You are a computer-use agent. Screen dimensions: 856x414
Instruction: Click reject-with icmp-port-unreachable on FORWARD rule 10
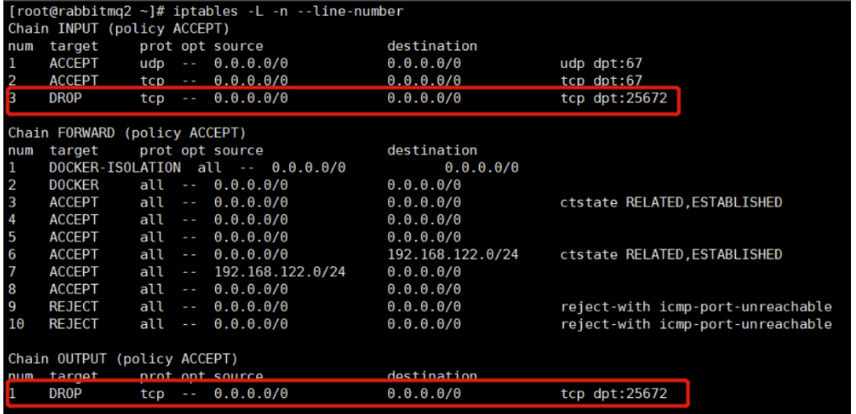[696, 324]
